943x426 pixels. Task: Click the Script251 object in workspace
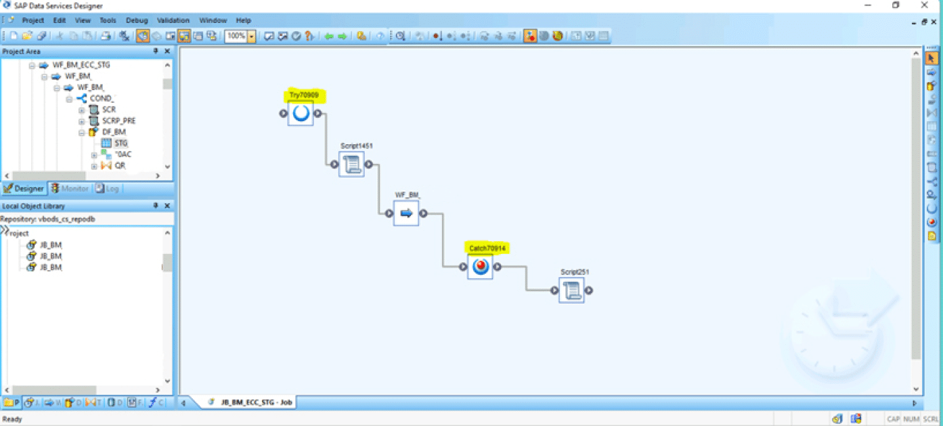point(571,290)
